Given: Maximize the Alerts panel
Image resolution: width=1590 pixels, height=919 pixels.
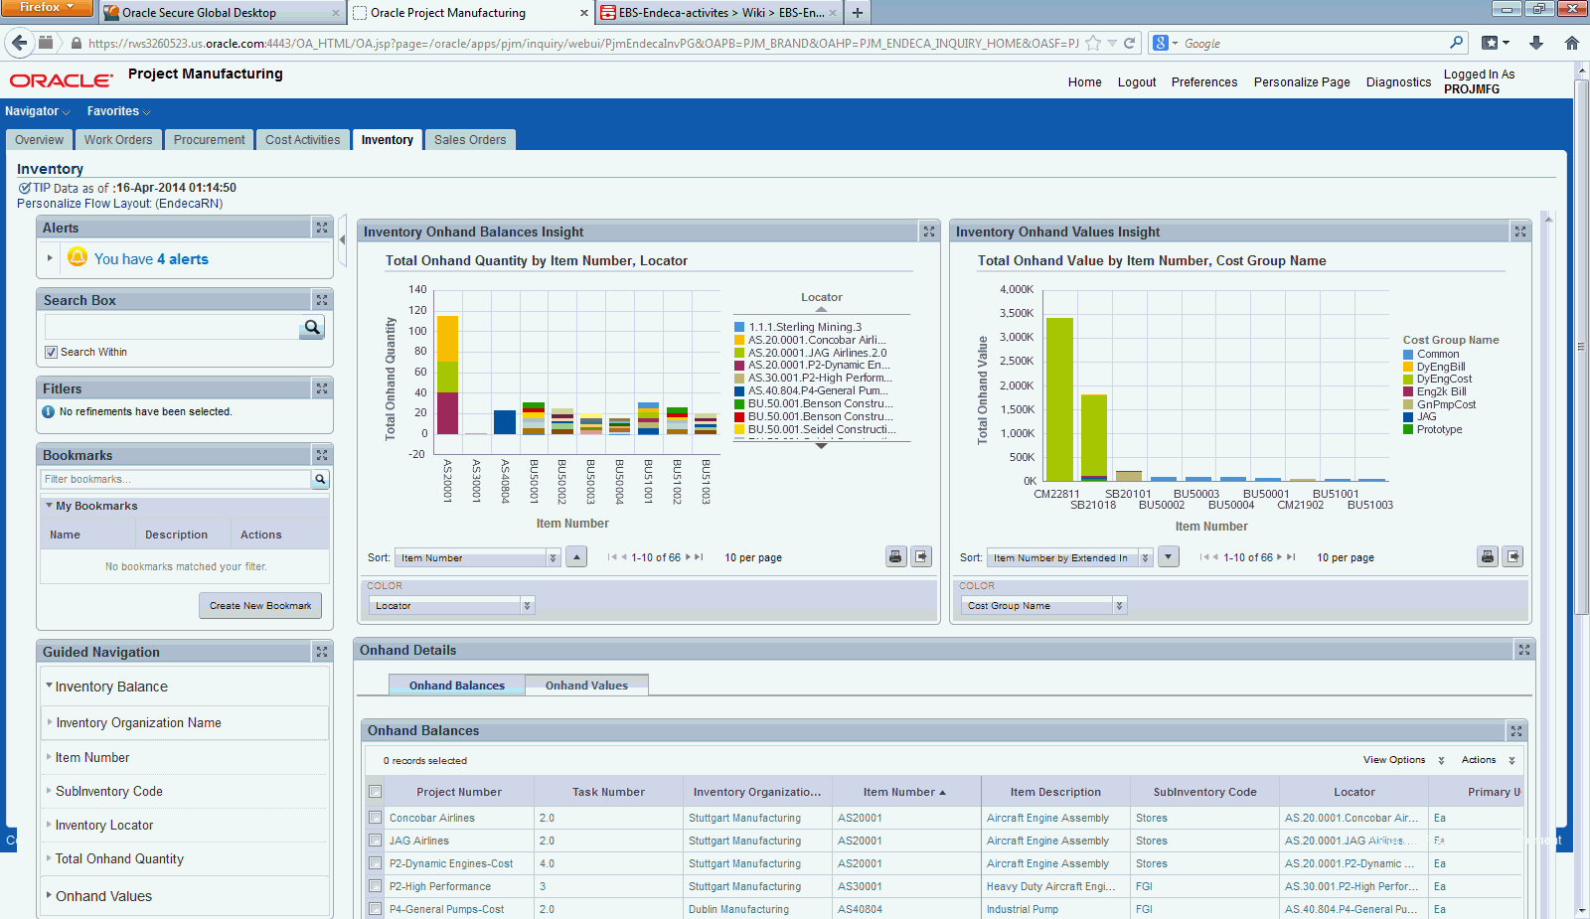Looking at the screenshot, I should 322,228.
